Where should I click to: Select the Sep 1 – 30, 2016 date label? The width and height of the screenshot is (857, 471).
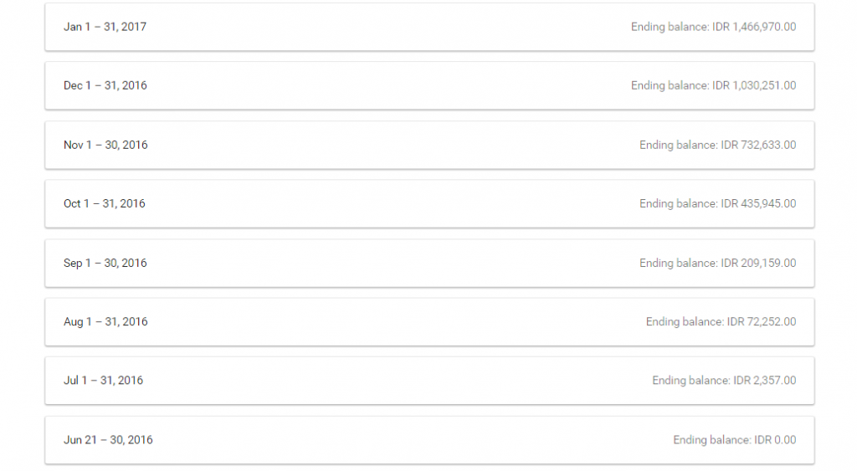coord(105,263)
